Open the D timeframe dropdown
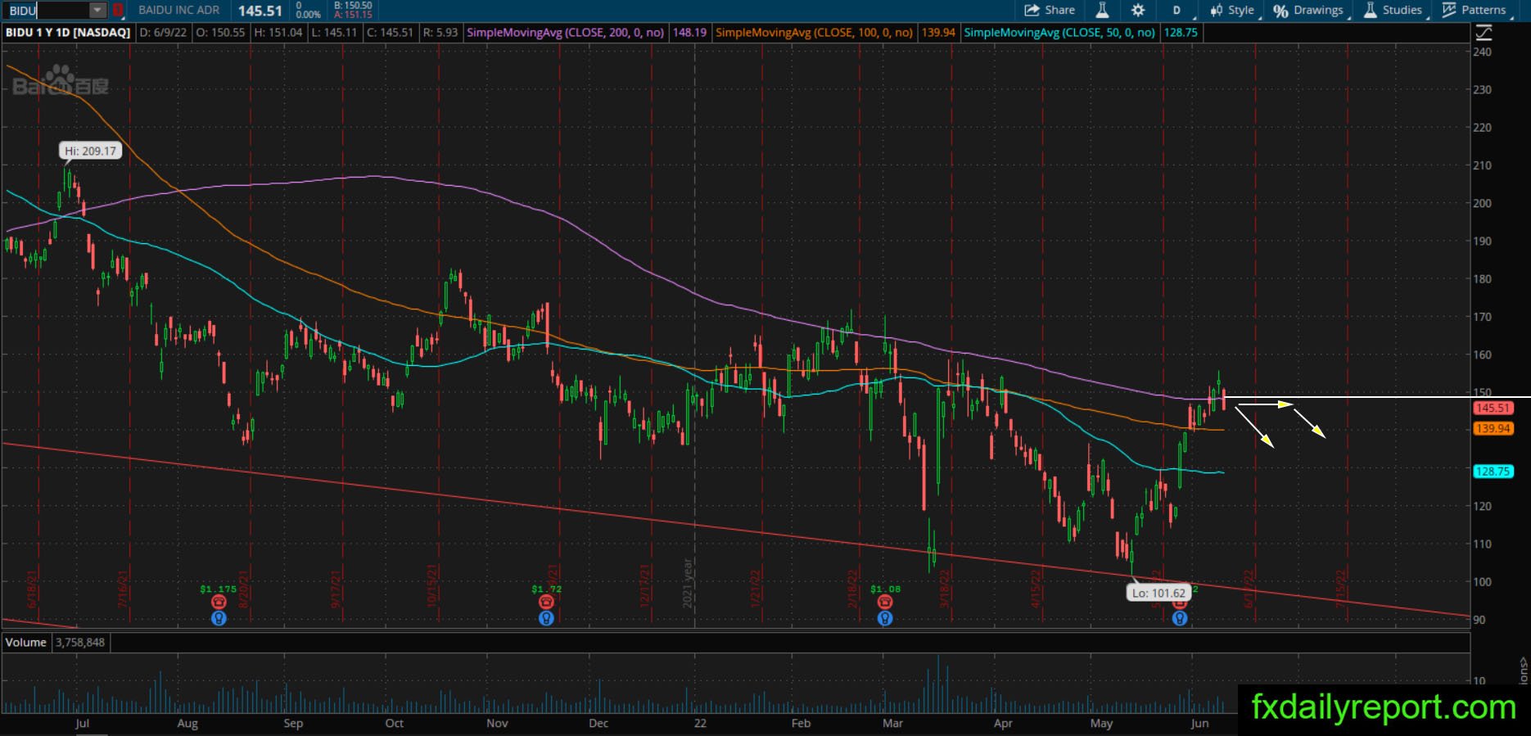 [x=1179, y=10]
